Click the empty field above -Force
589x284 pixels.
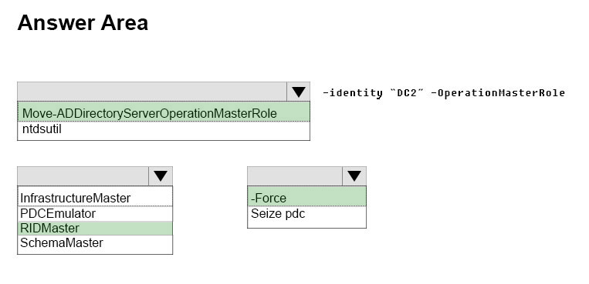click(295, 176)
